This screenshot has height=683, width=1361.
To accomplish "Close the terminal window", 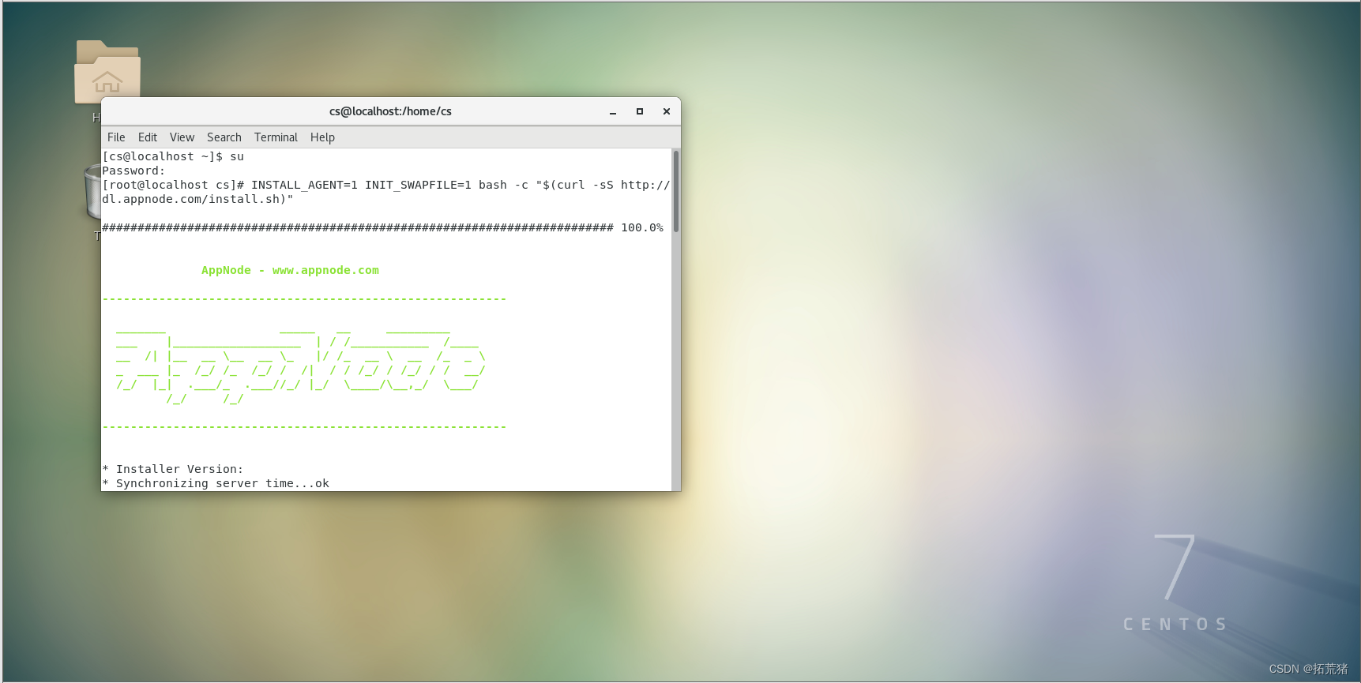I will (667, 112).
